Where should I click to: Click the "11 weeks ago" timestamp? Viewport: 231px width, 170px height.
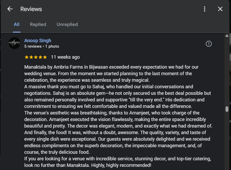(x=65, y=57)
